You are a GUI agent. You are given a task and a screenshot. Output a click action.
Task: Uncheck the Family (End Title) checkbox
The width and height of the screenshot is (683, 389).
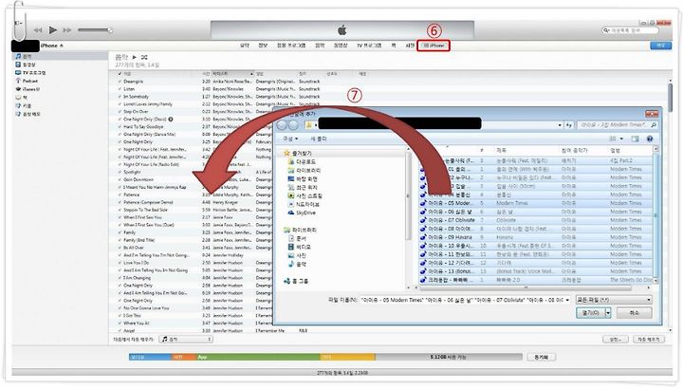[x=120, y=240]
